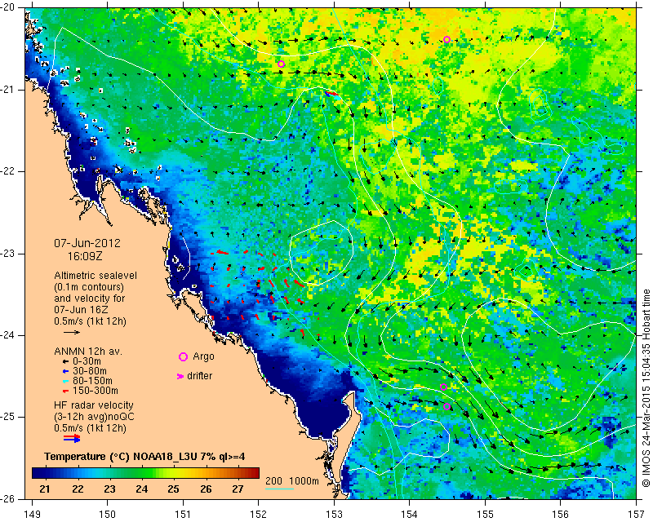Select the black 0-30m arrow legend symbol
653x522 pixels.
(x=65, y=361)
